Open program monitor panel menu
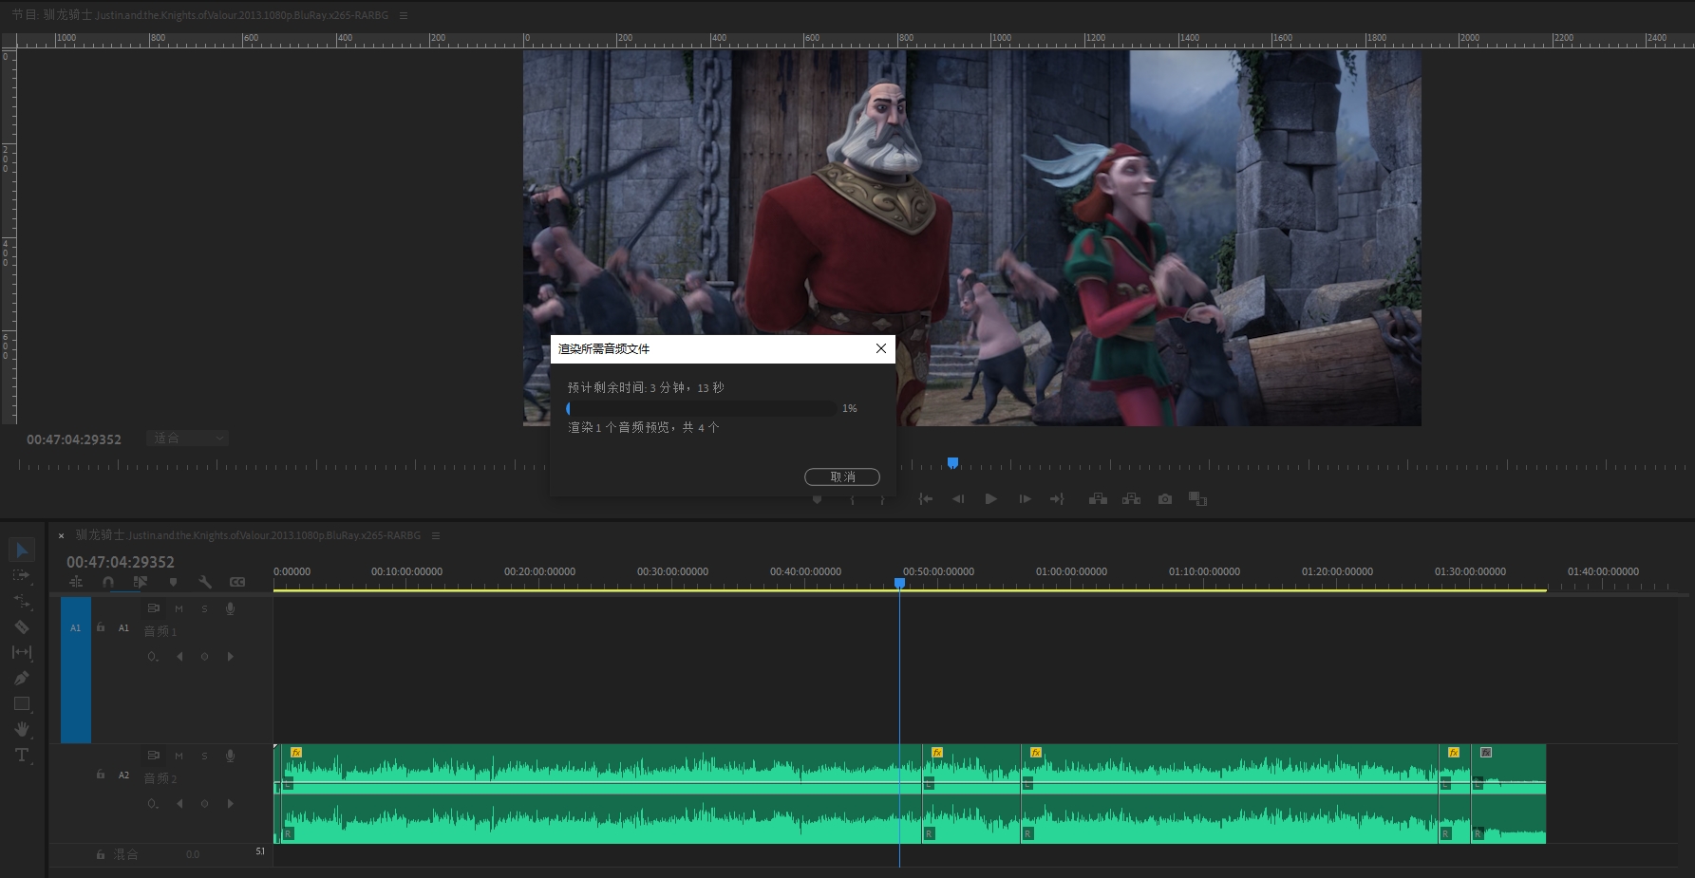Screen dimensions: 1695x878 404,15
